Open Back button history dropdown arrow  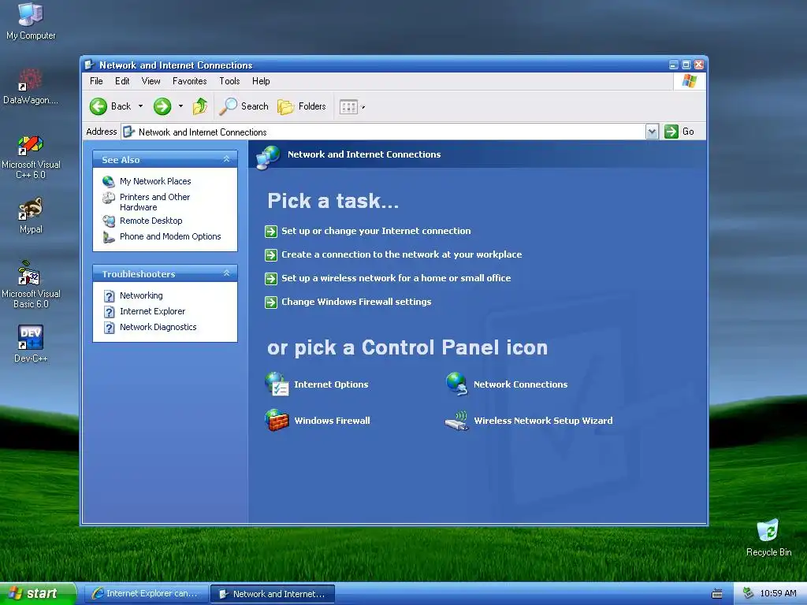(140, 106)
